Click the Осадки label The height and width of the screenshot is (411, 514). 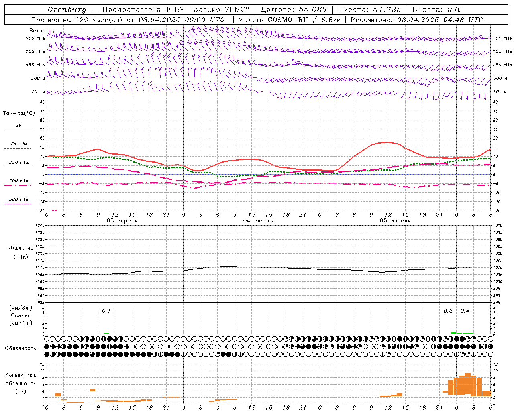point(20,316)
